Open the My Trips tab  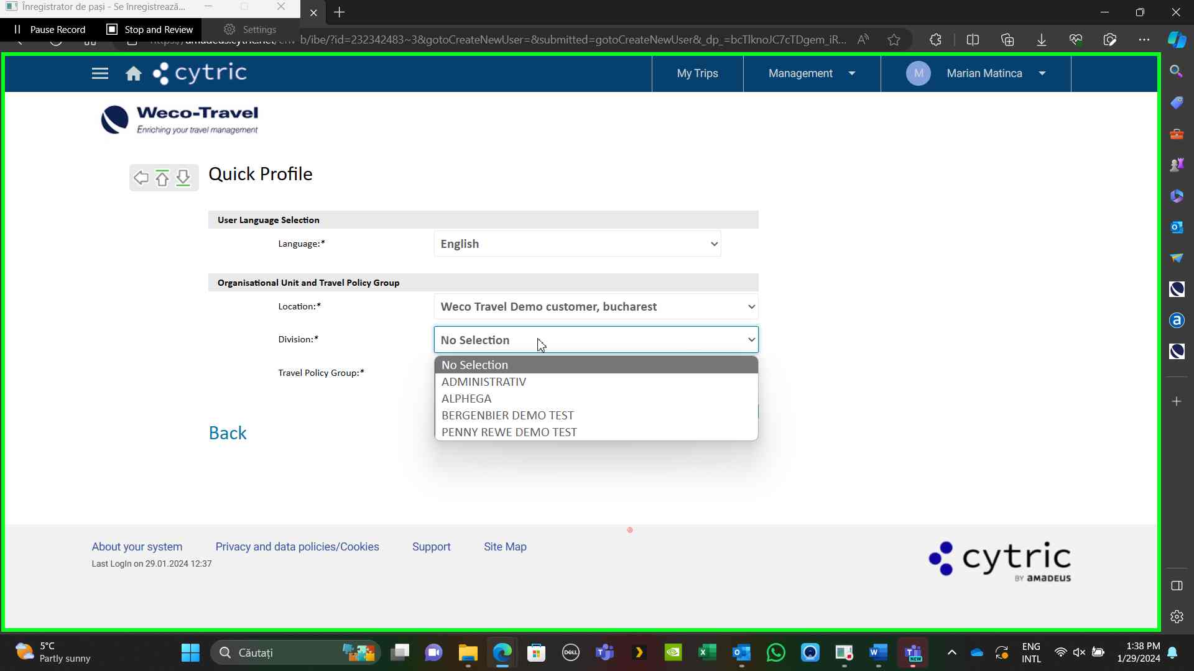(697, 73)
